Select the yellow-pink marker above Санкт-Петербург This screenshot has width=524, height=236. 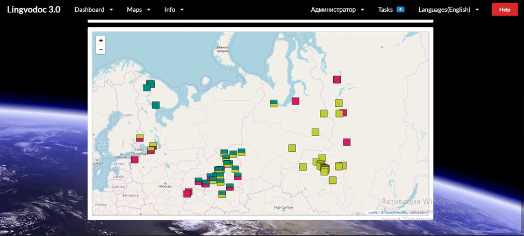(x=140, y=138)
